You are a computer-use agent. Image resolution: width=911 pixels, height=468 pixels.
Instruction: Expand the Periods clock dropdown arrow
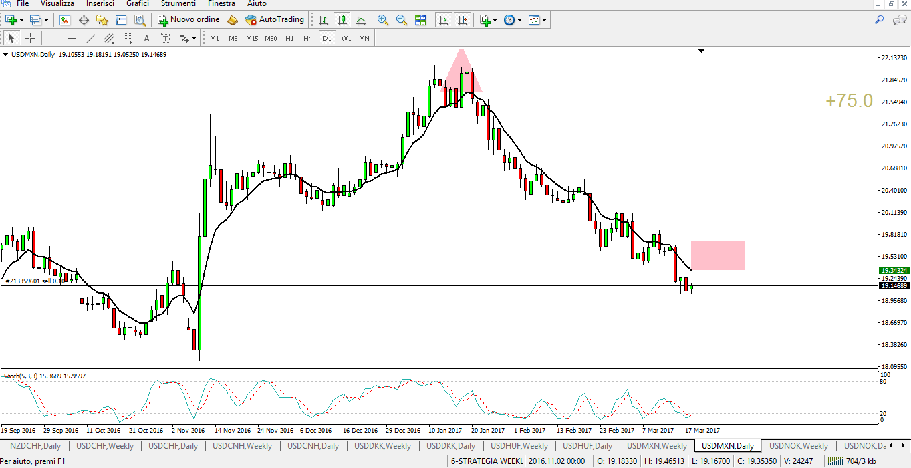(520, 20)
